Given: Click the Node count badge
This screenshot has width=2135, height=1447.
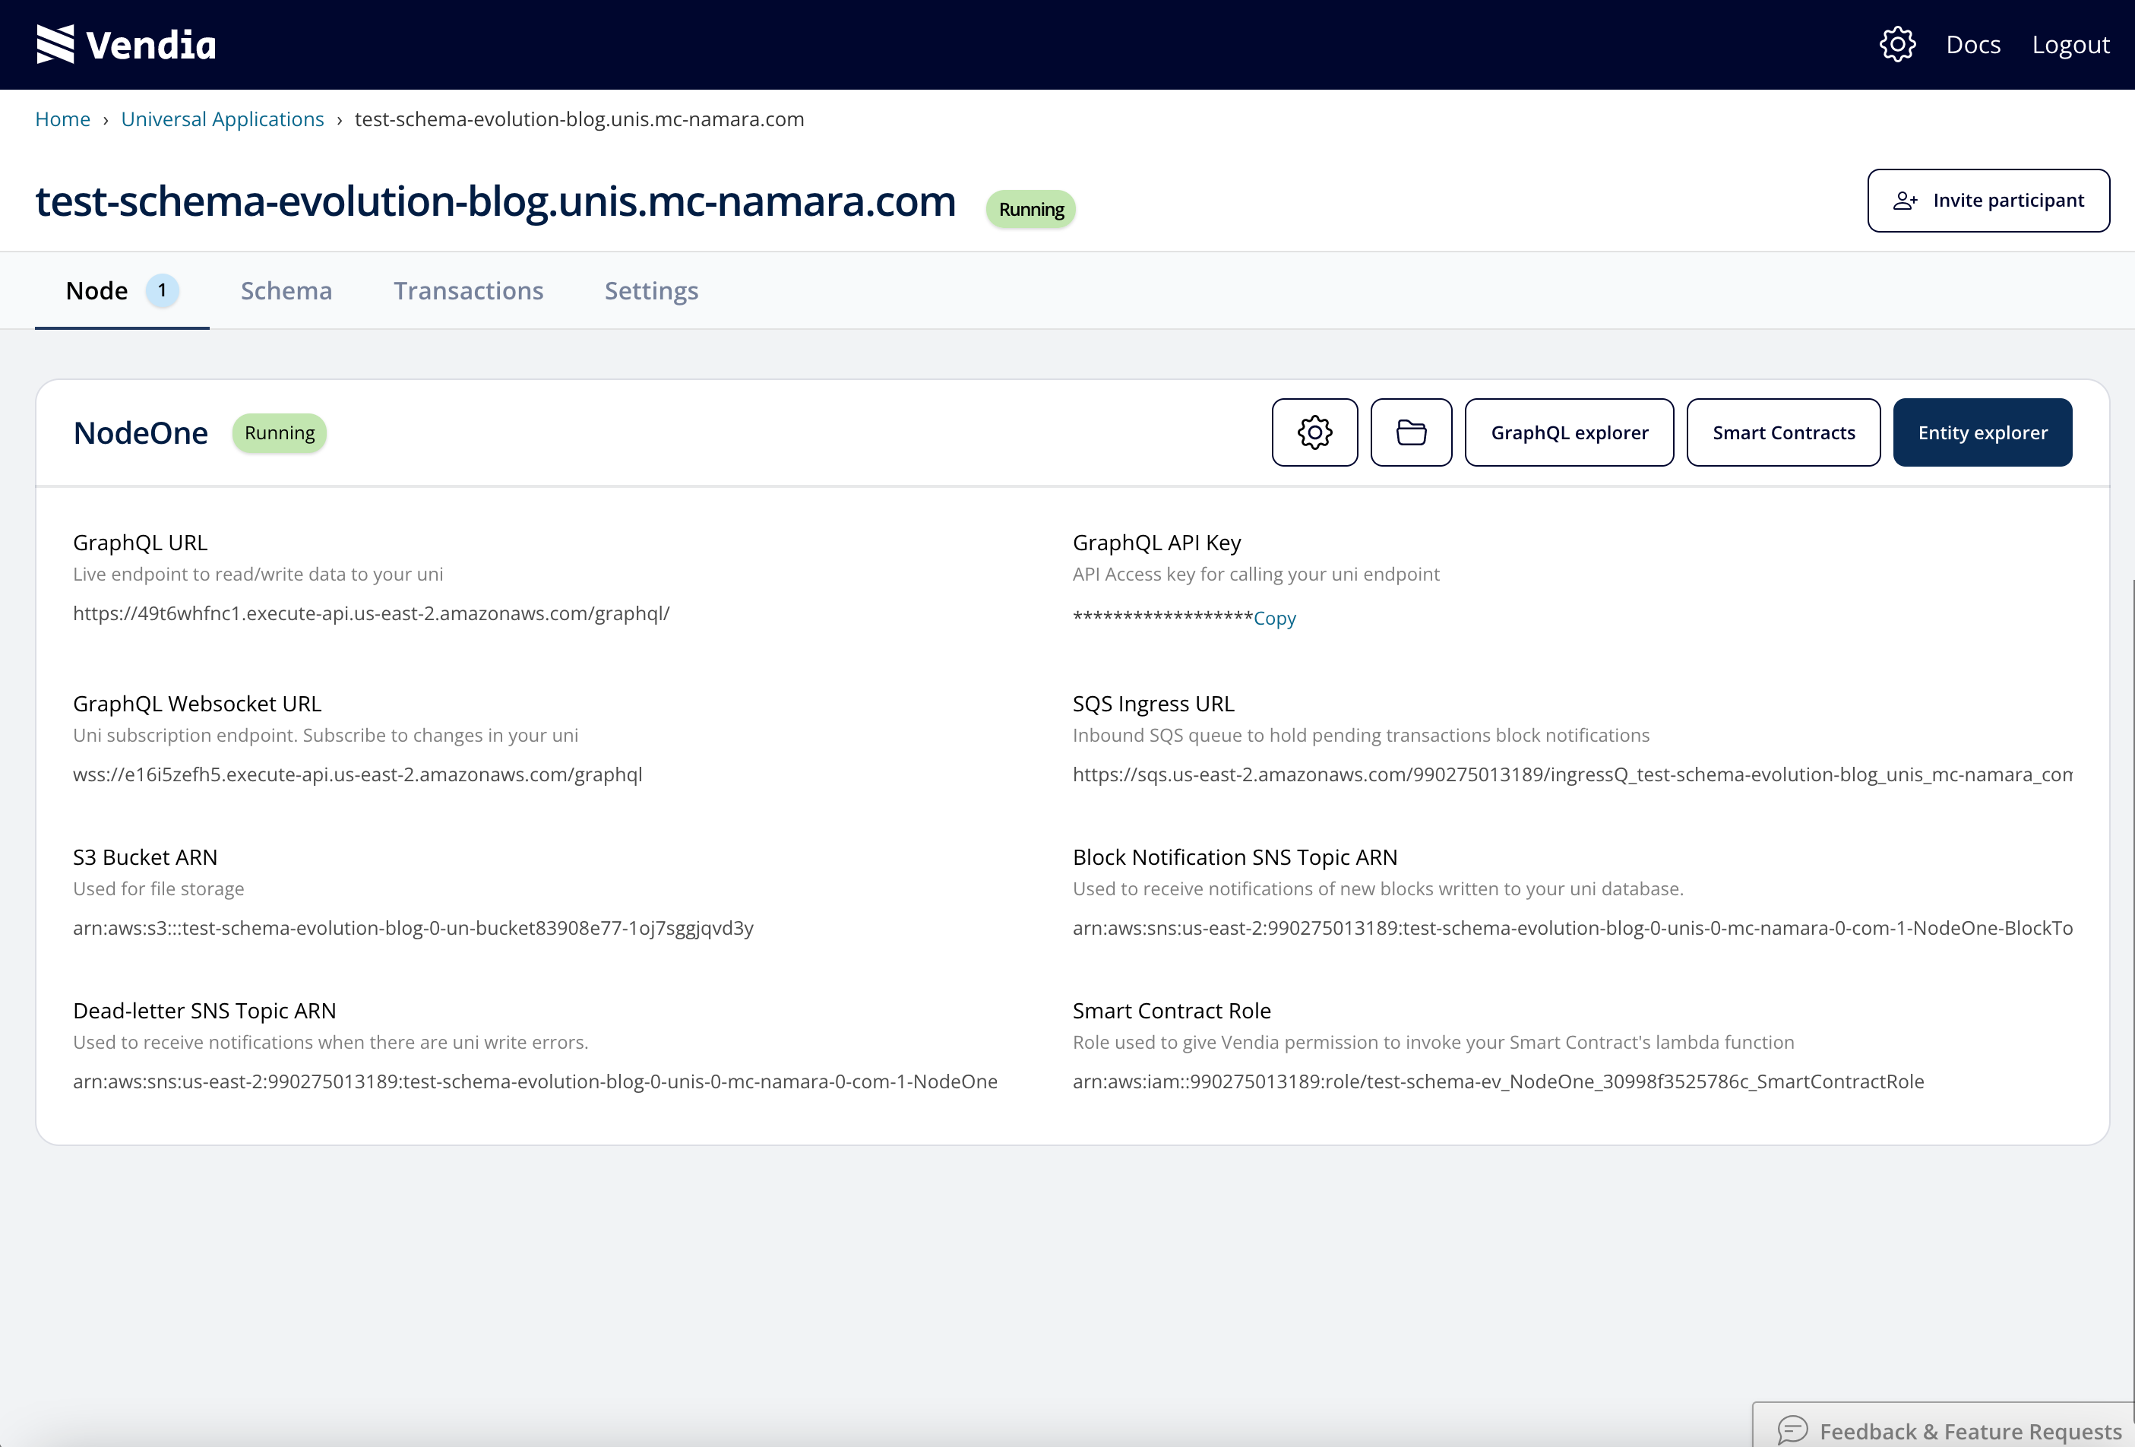Looking at the screenshot, I should [163, 290].
